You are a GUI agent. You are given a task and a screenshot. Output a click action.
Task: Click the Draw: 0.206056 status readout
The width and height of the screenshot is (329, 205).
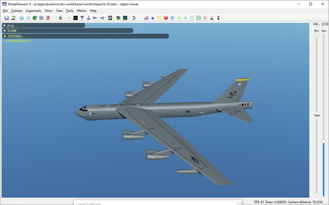[276, 202]
